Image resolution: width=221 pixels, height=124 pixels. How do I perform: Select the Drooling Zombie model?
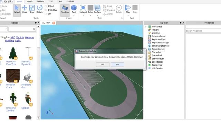coord(13,102)
